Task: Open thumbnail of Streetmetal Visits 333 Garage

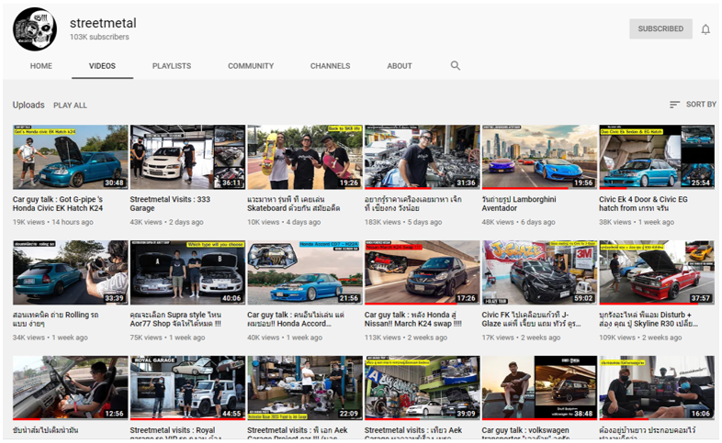Action: (187, 157)
